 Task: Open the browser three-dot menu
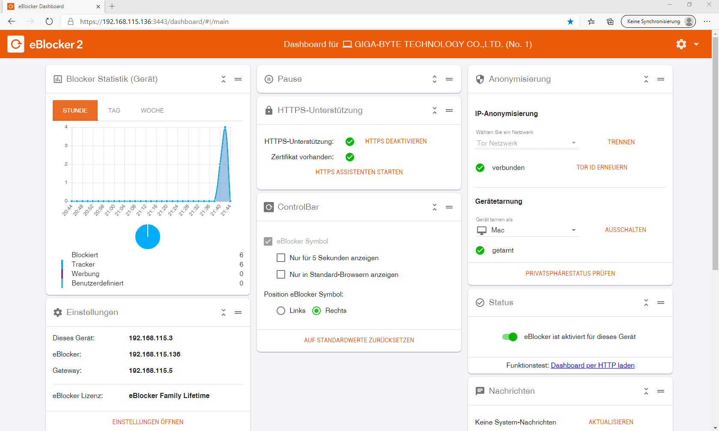(707, 21)
